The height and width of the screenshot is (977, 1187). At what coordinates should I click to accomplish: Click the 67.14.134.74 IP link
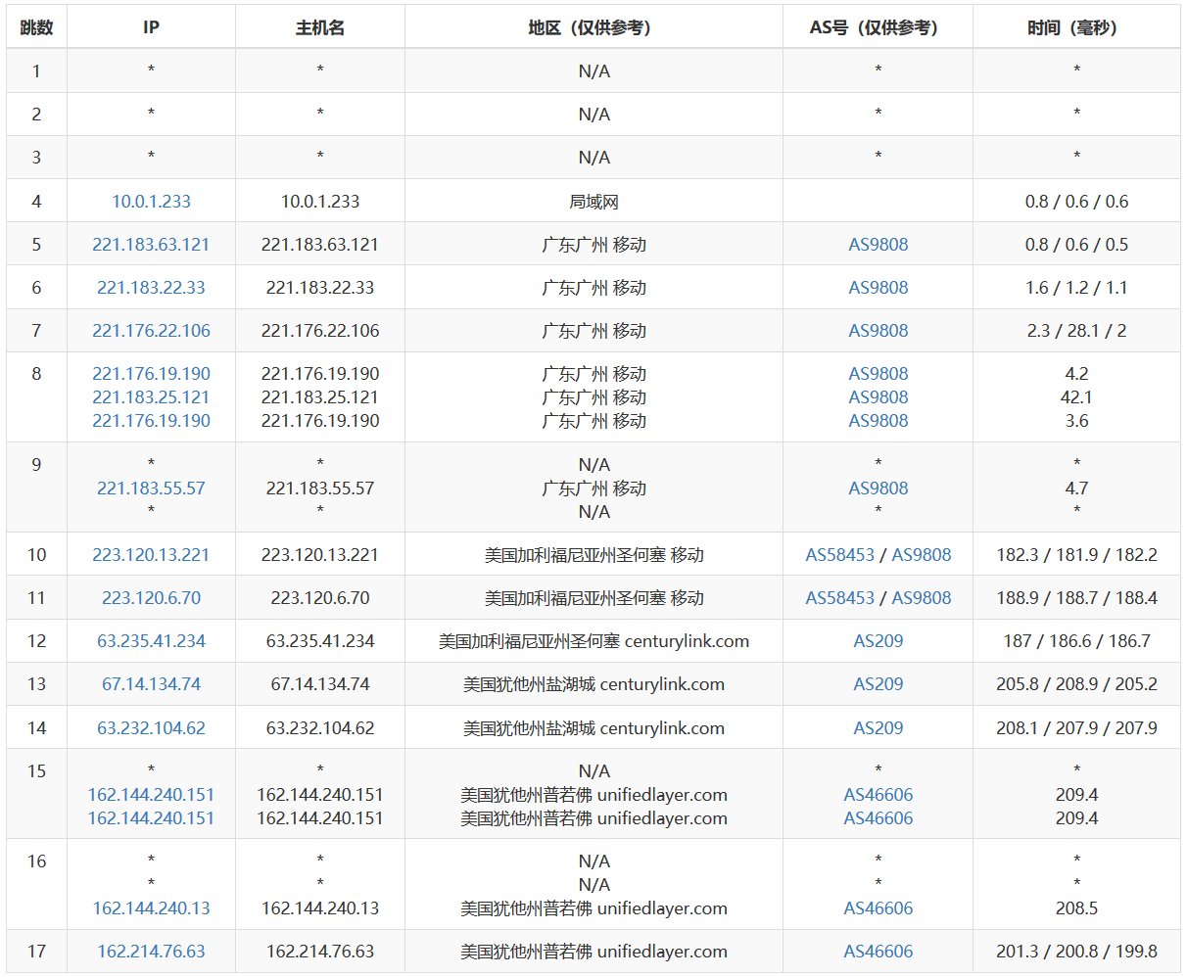151,683
